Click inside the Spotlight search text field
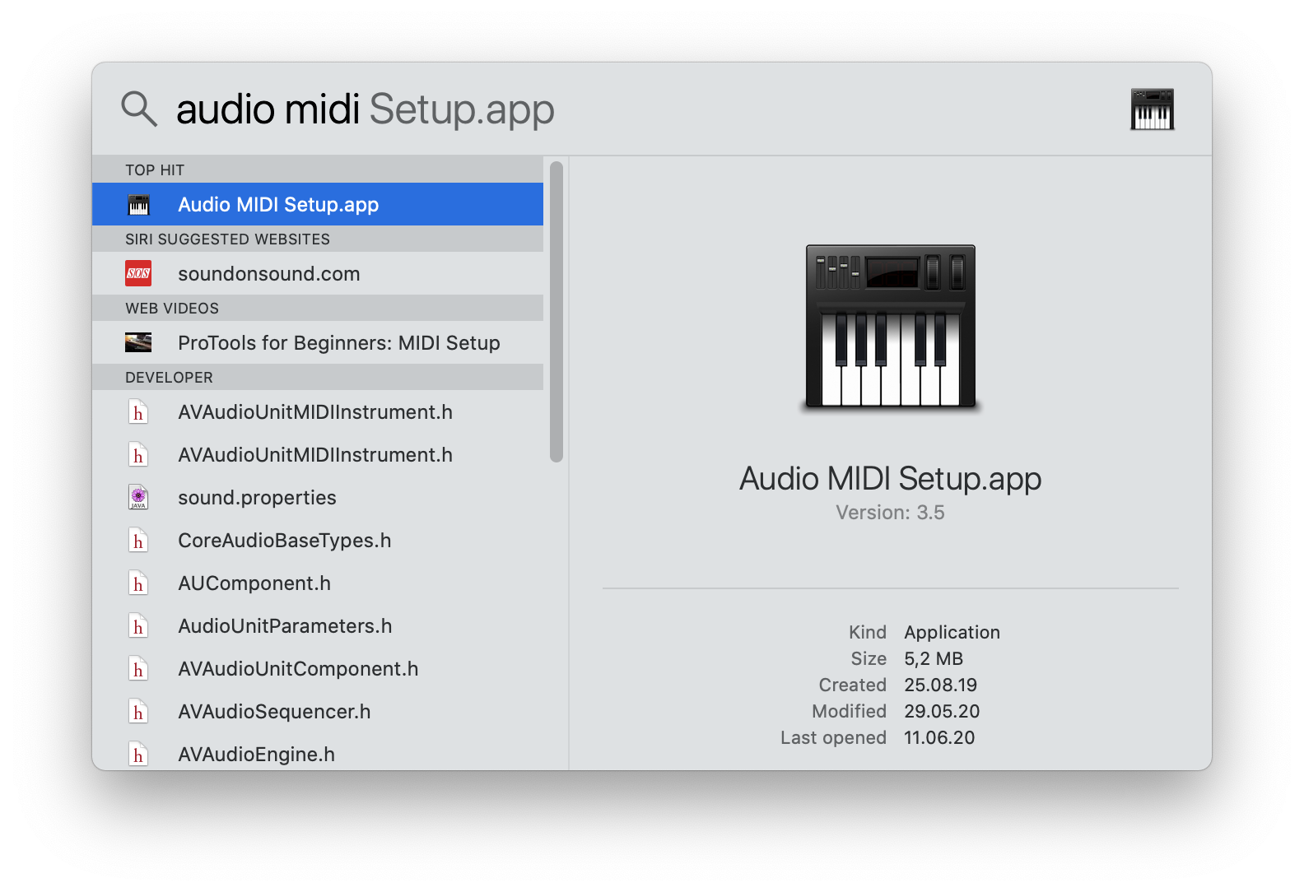The width and height of the screenshot is (1304, 892). (x=659, y=109)
